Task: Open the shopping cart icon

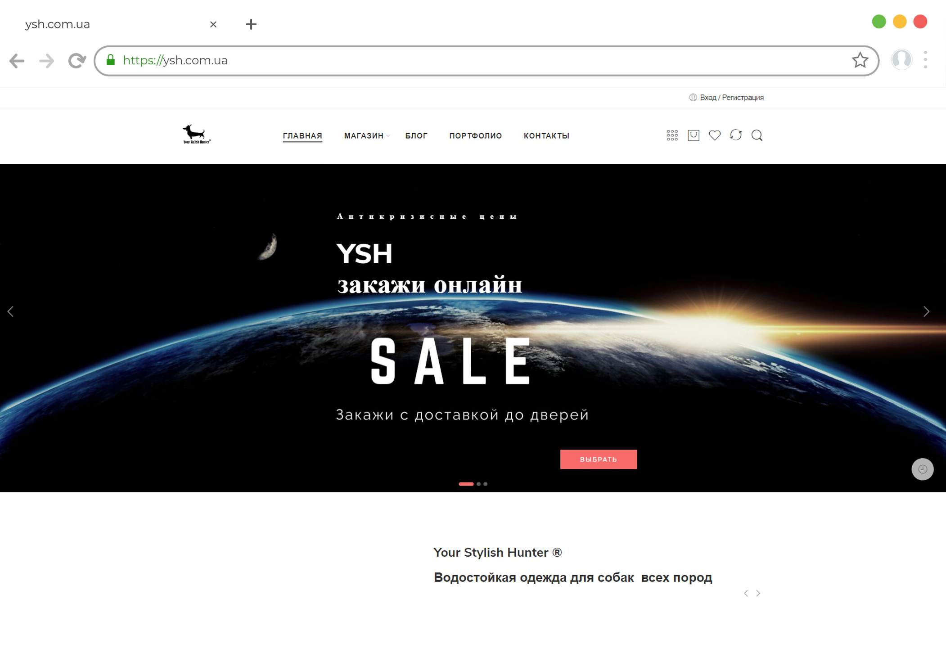Action: point(693,135)
